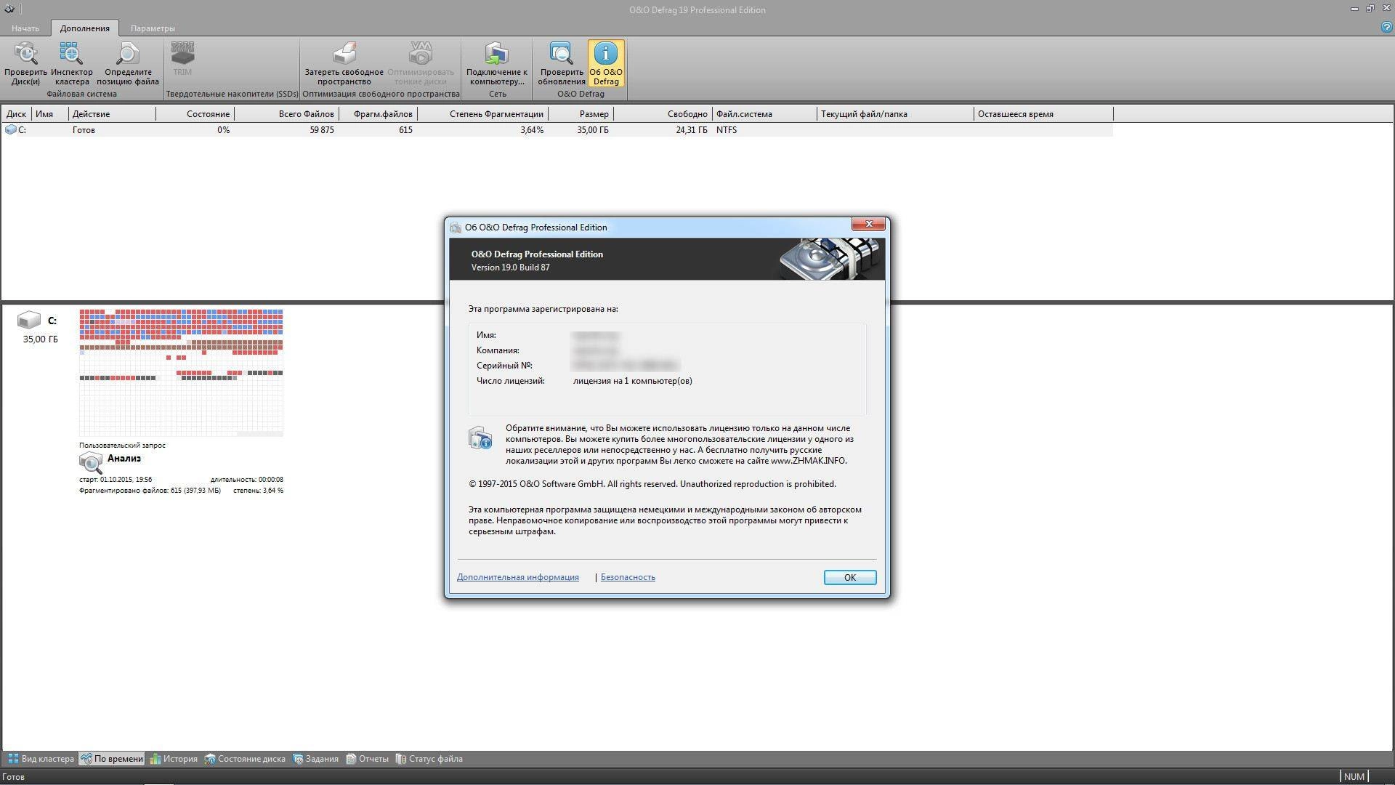
Task: Click the info icon beside the license notice
Action: pos(480,438)
